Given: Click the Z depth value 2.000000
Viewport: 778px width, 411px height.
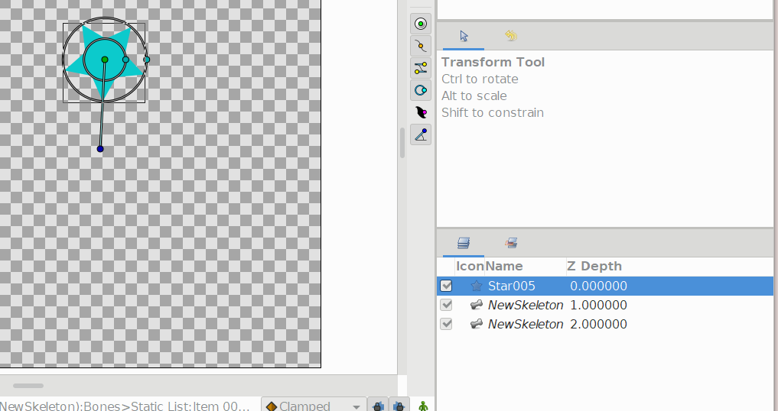Looking at the screenshot, I should click(x=598, y=324).
